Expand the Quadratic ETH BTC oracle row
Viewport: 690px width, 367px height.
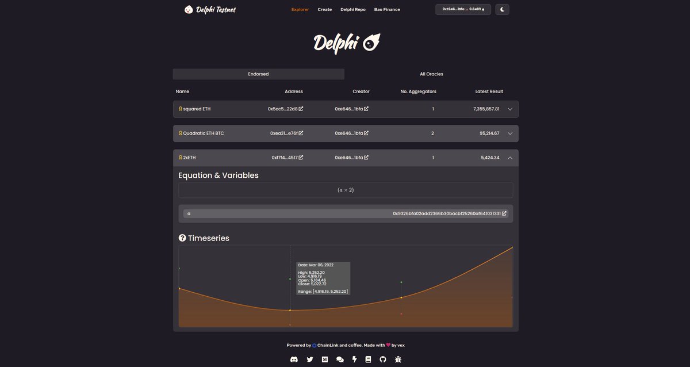point(510,133)
